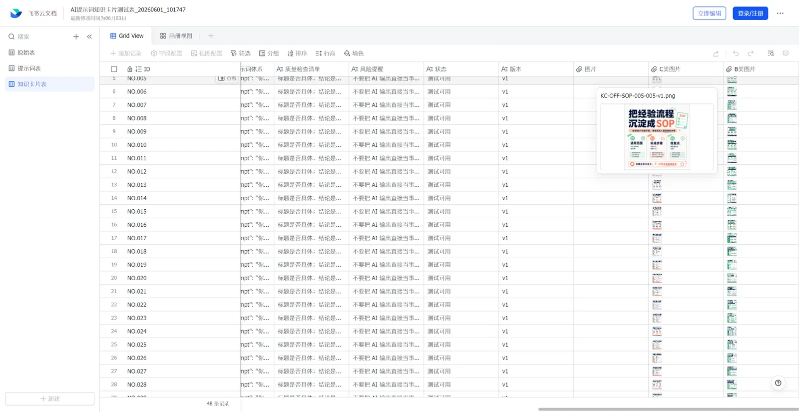Open the 排序 sort tool
Viewport: 799px width, 412px height.
point(297,53)
